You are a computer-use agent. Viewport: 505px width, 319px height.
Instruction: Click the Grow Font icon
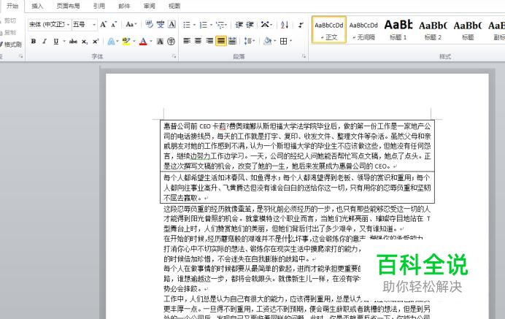103,25
